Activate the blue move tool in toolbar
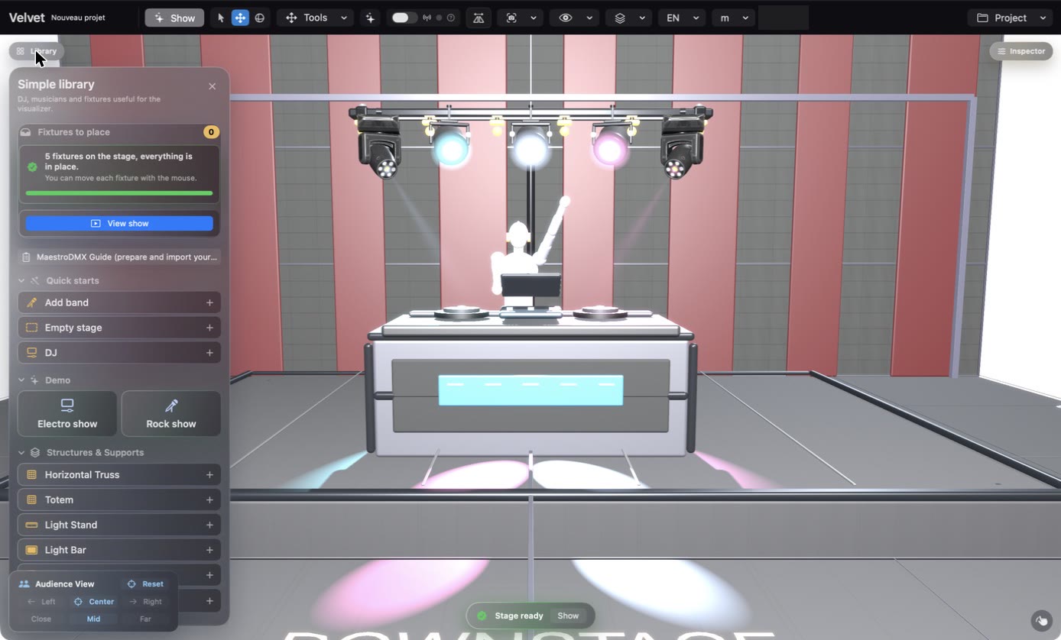The width and height of the screenshot is (1061, 640). point(240,18)
